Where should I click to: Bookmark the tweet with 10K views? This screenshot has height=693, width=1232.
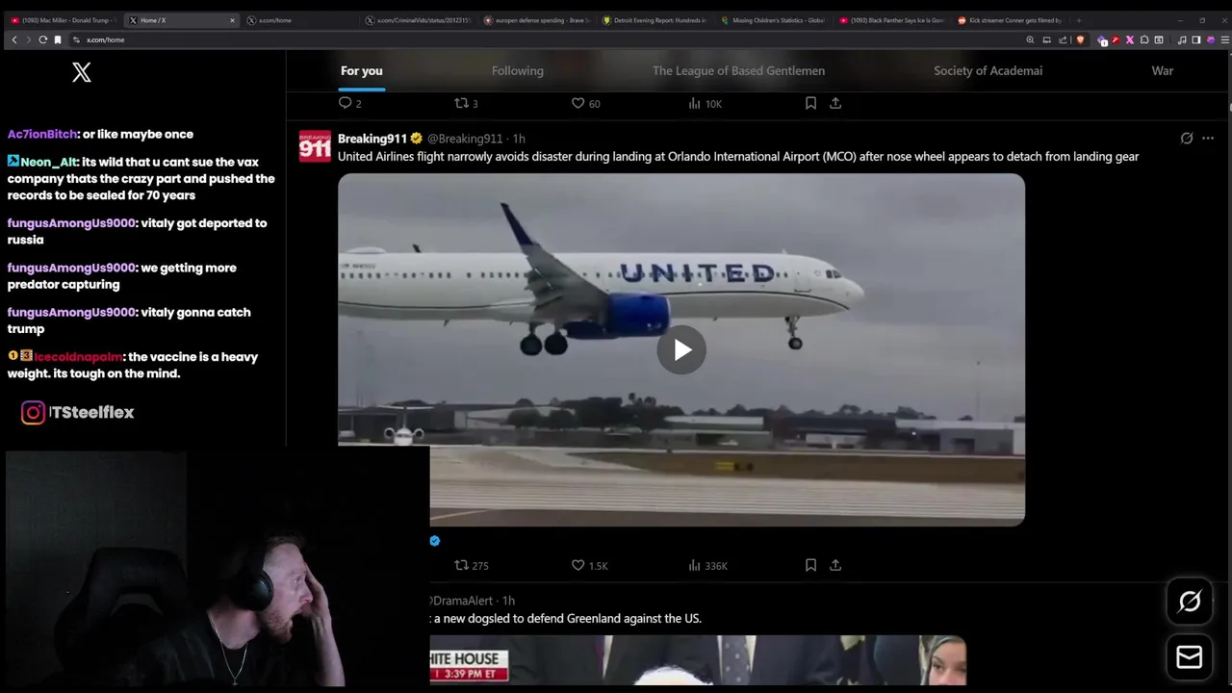coord(810,103)
